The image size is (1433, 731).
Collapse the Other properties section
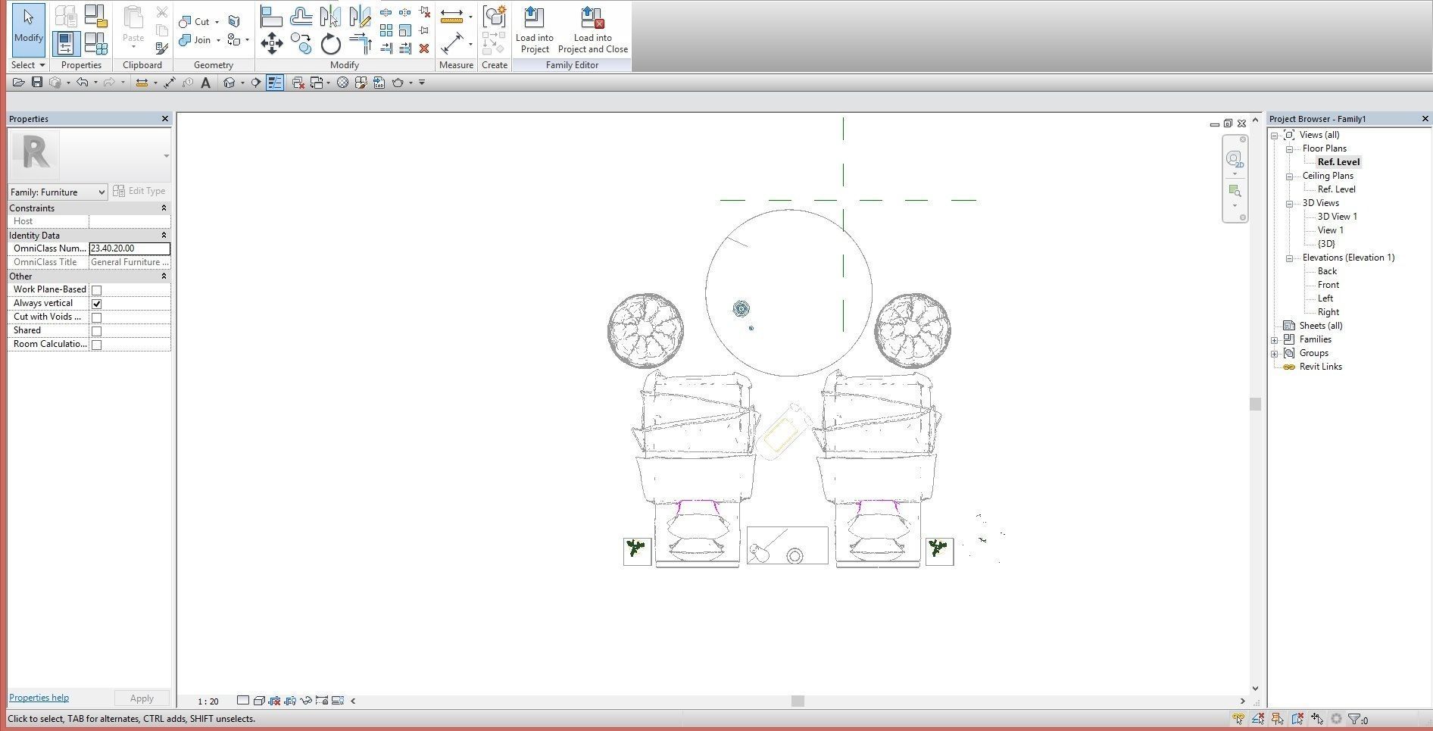coord(164,276)
